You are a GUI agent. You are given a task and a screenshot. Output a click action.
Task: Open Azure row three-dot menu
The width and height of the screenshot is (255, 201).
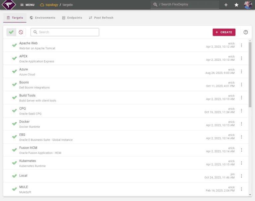tap(241, 72)
